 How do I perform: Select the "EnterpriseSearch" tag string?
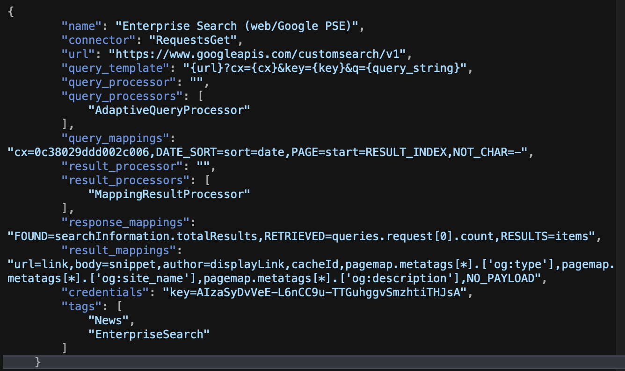tap(149, 335)
